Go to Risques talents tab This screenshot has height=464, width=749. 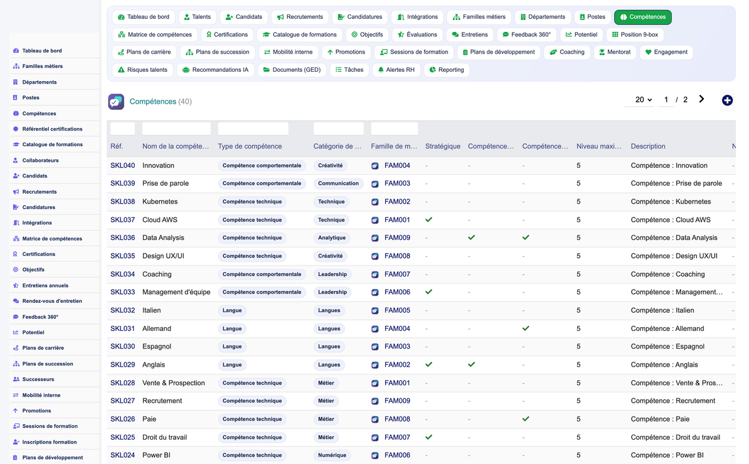point(142,70)
